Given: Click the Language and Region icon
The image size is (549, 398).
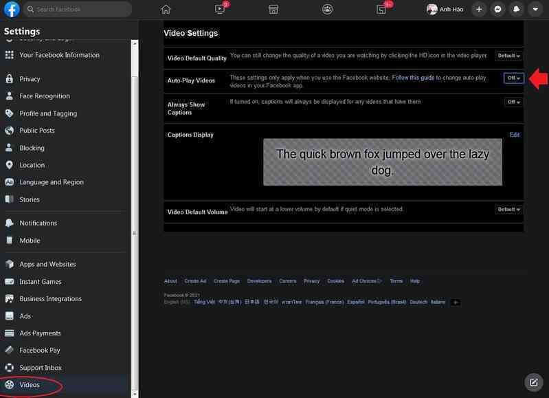Looking at the screenshot, I should [x=10, y=182].
